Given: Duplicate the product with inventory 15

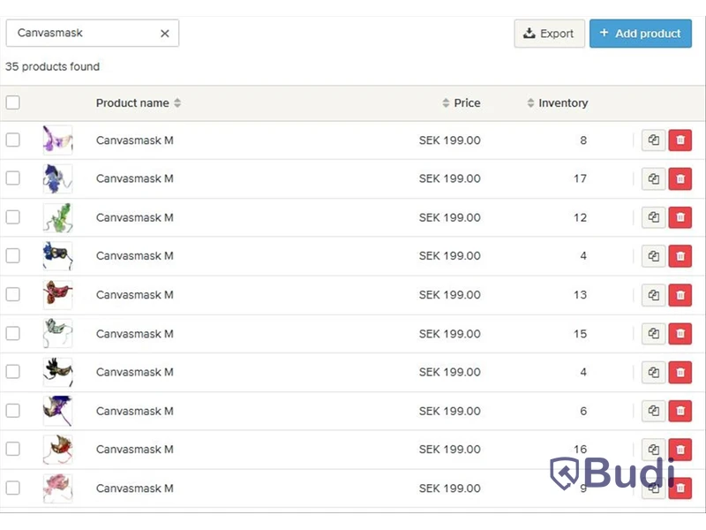Looking at the screenshot, I should point(653,334).
